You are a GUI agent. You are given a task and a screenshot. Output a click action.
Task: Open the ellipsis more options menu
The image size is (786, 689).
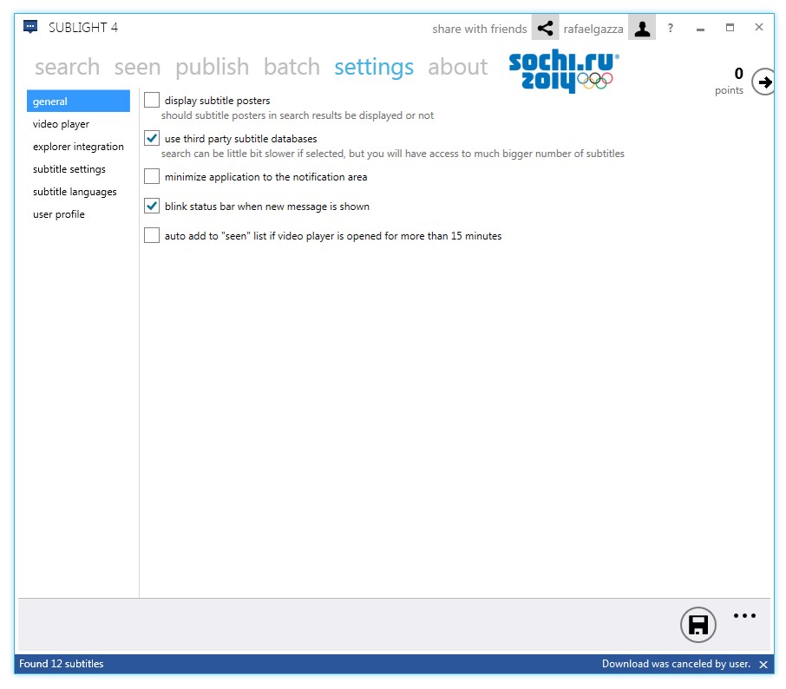[x=744, y=616]
